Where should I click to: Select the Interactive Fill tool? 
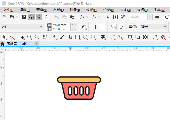click(163, 37)
